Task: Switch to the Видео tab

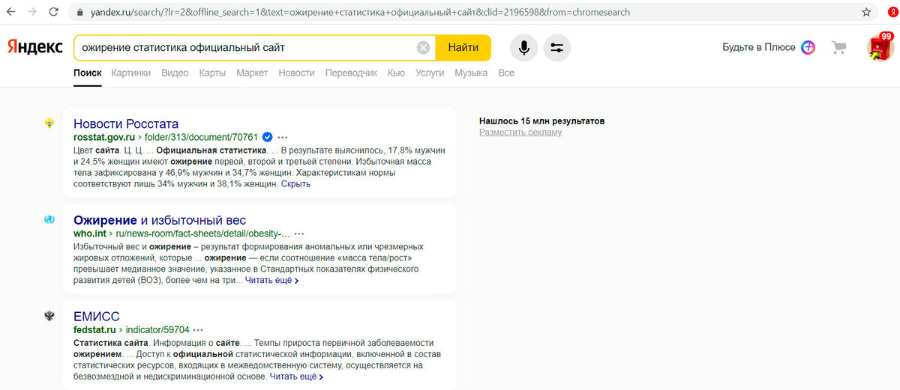Action: 175,73
